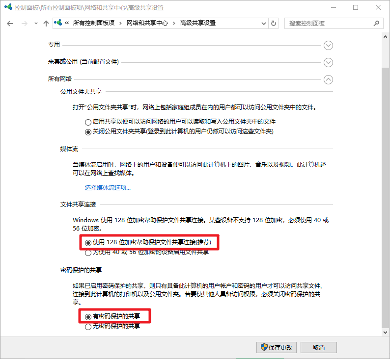390x359 pixels.
Task: Select 关闭公用文件夹共享 option
Action: pos(179,131)
